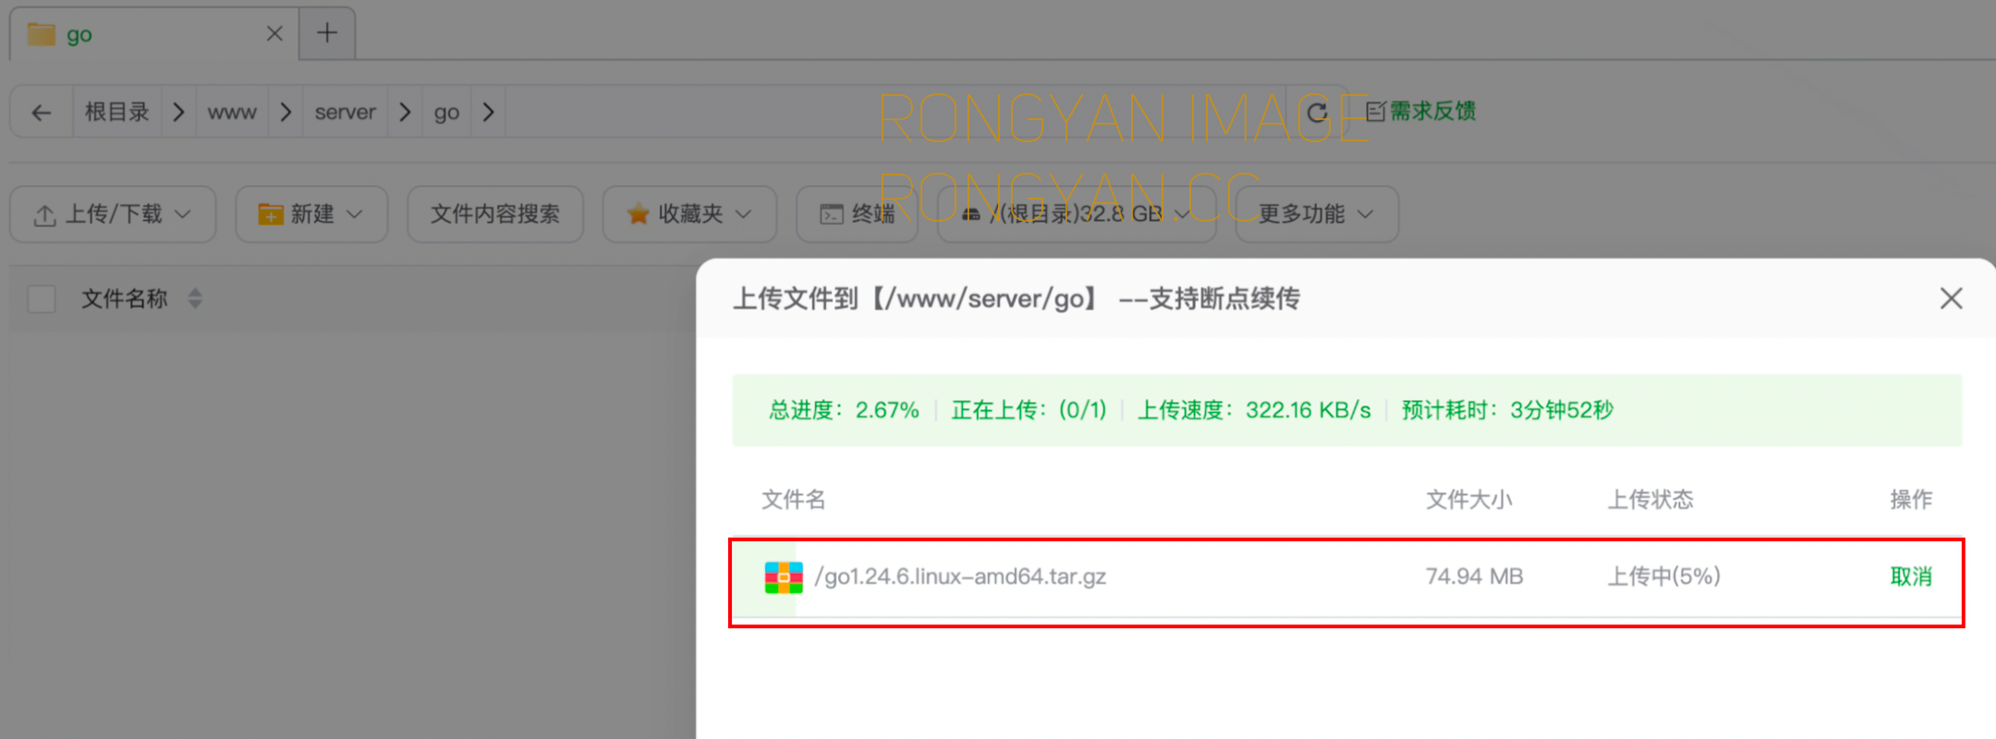This screenshot has height=739, width=1996.
Task: Open the 更多功能 dropdown
Action: click(x=1317, y=214)
